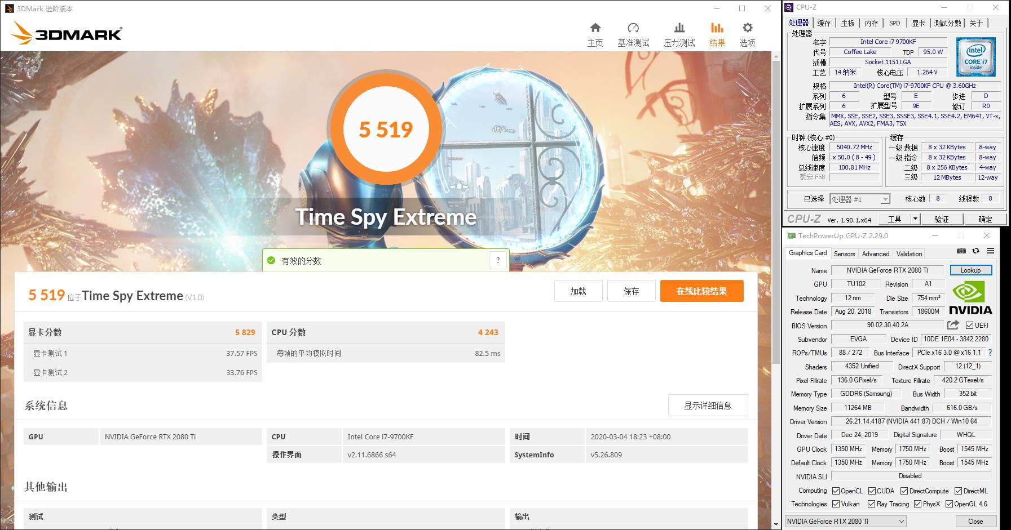This screenshot has width=1011, height=530.
Task: Click the BIOS save/share arrow icon in GPU-Z
Action: (x=953, y=325)
